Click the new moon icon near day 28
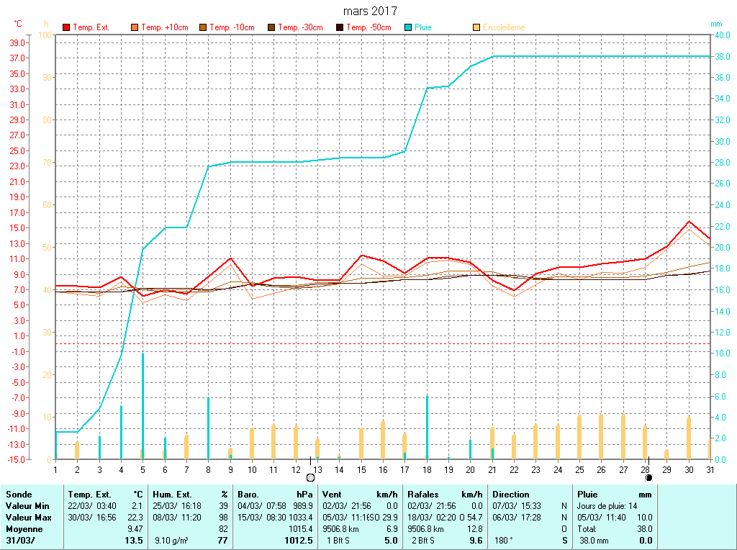The image size is (737, 550). click(648, 477)
